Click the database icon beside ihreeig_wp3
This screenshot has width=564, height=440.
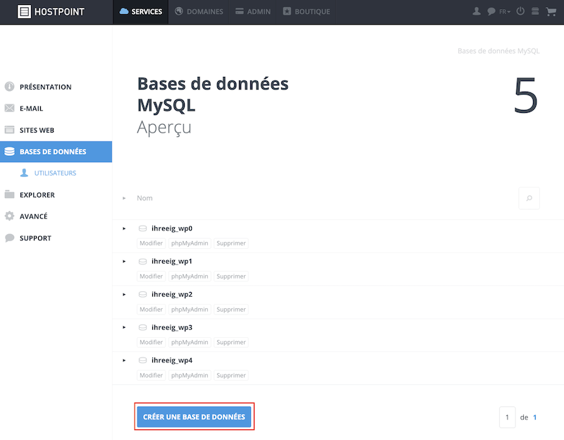143,327
